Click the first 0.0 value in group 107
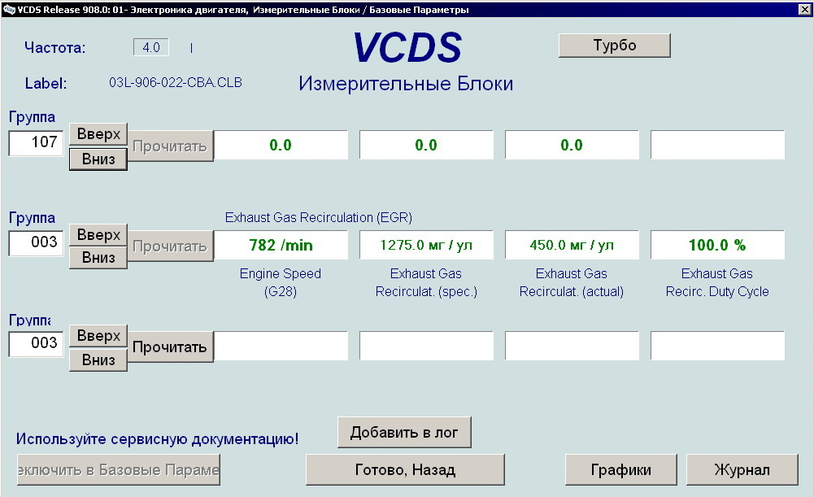Screen dimensions: 814x497 coord(281,145)
